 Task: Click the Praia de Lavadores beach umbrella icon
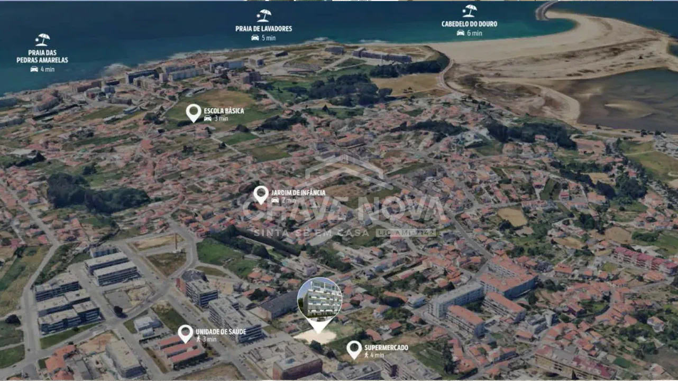tap(263, 16)
